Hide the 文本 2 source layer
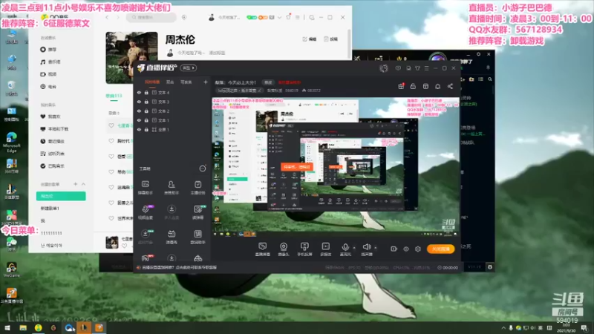This screenshot has height=334, width=594. [x=139, y=111]
